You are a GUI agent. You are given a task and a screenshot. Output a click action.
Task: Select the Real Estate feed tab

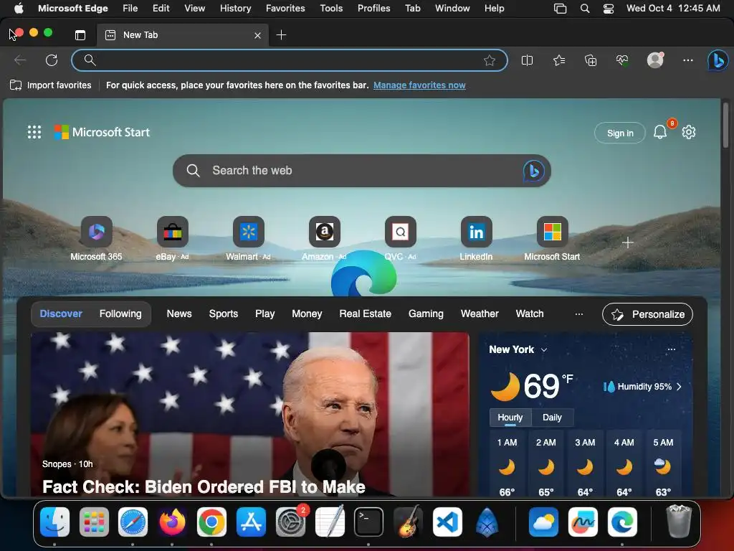[365, 314]
